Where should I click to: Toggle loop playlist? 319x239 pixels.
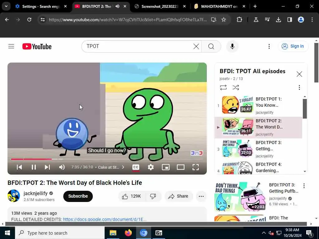tap(223, 87)
